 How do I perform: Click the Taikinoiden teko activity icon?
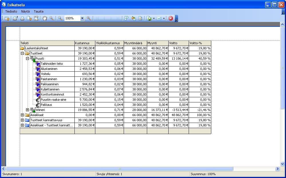click(38, 64)
